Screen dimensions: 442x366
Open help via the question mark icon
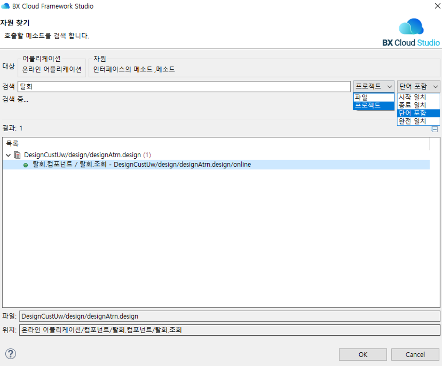click(11, 354)
